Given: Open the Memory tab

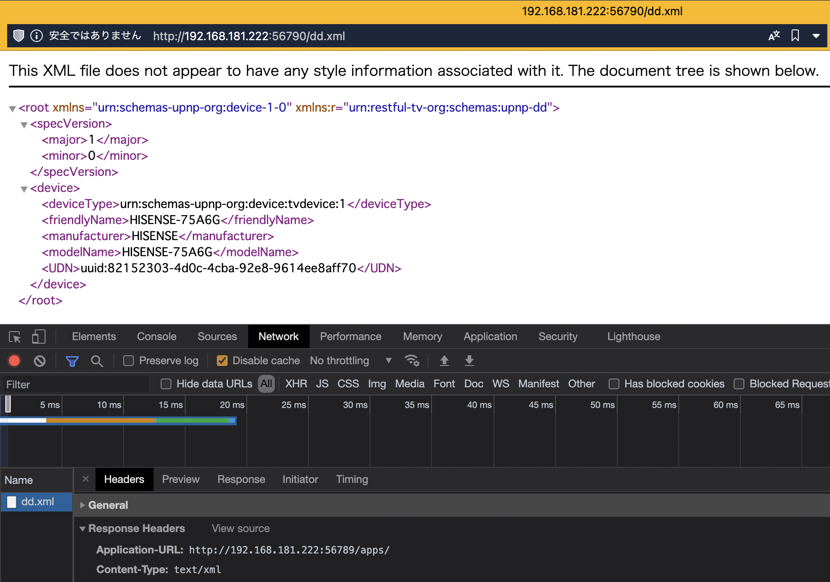Looking at the screenshot, I should 423,337.
